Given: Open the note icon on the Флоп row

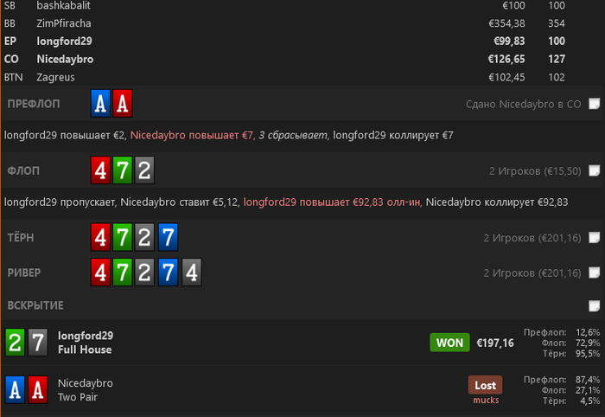Looking at the screenshot, I should click(595, 170).
